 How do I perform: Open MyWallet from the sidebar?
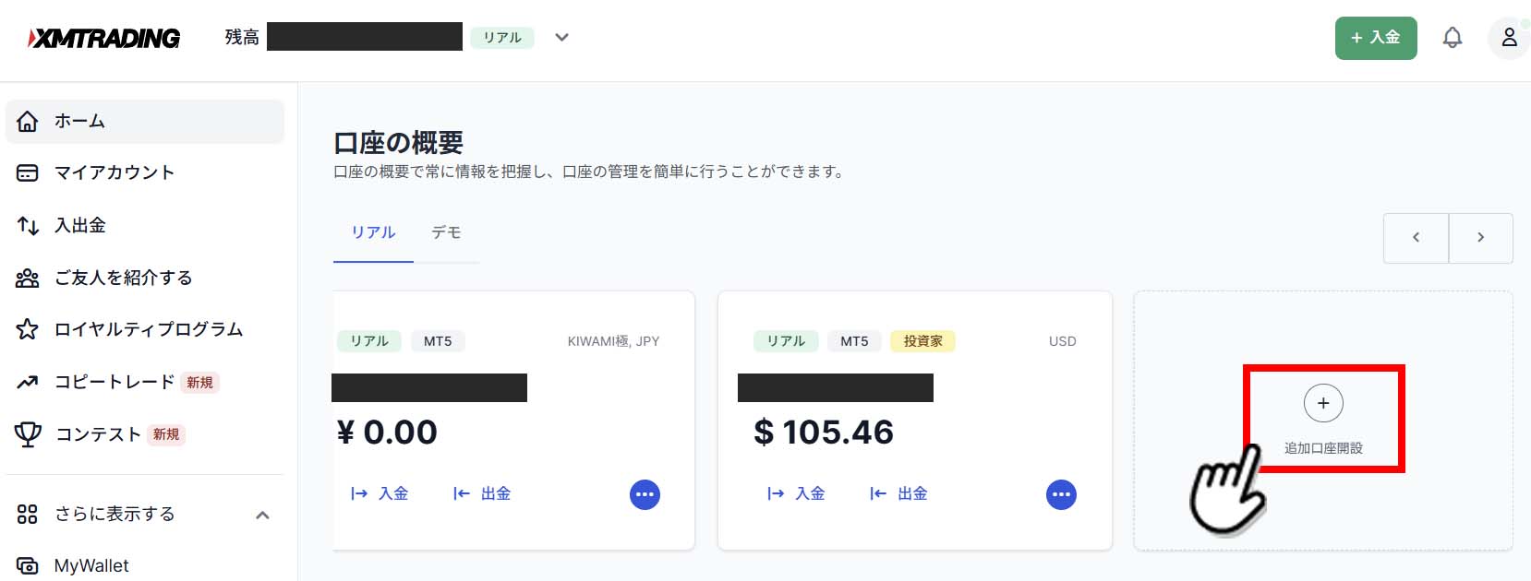90,565
